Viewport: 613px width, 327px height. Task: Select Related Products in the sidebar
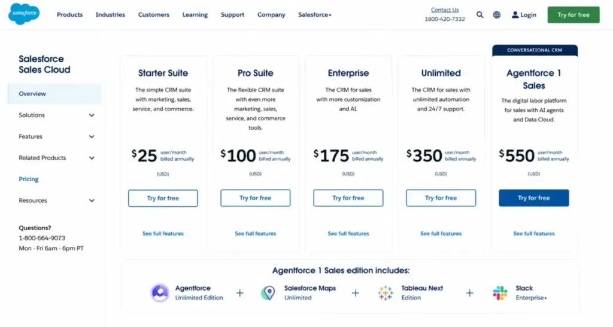[43, 158]
